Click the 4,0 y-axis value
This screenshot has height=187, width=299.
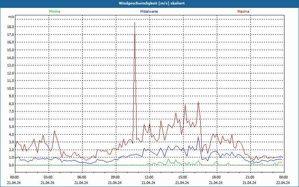coord(11,135)
